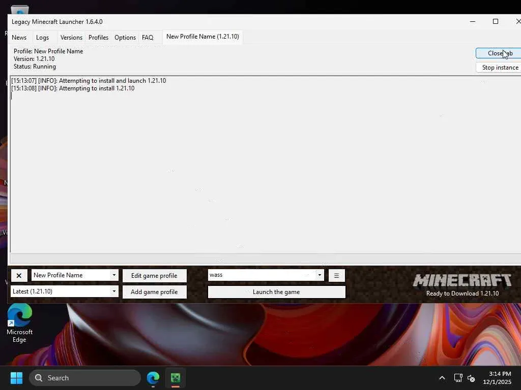
Task: Open the Versions tab
Action: point(71,38)
